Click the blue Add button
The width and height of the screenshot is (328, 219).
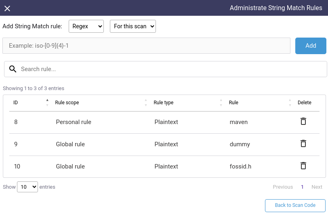pyautogui.click(x=311, y=46)
